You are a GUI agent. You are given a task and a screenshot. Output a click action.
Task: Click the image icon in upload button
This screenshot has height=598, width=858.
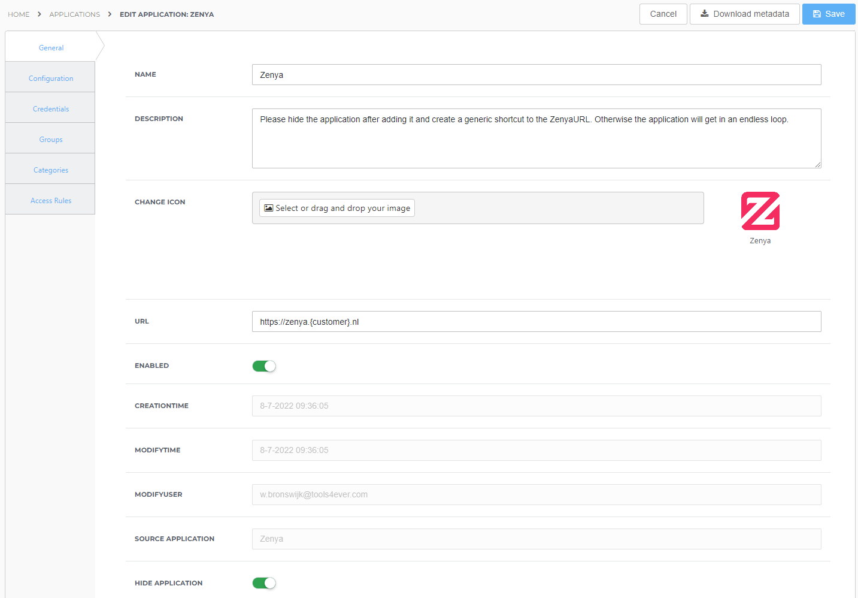click(268, 208)
